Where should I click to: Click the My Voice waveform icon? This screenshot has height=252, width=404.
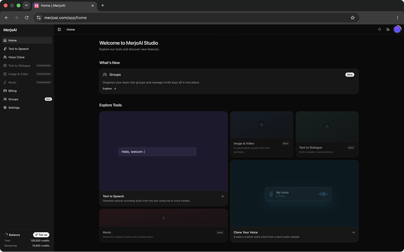point(323,194)
